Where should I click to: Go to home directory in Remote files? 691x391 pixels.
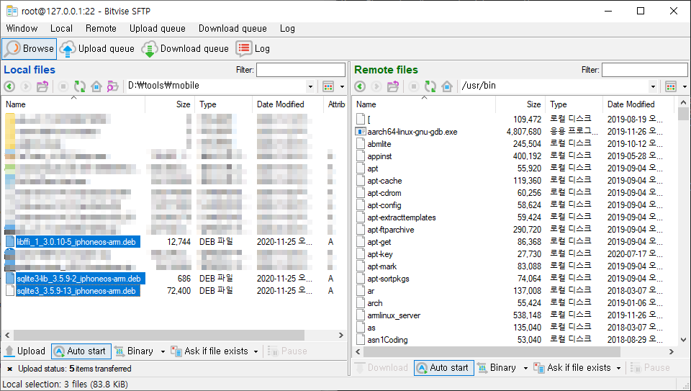coord(447,86)
